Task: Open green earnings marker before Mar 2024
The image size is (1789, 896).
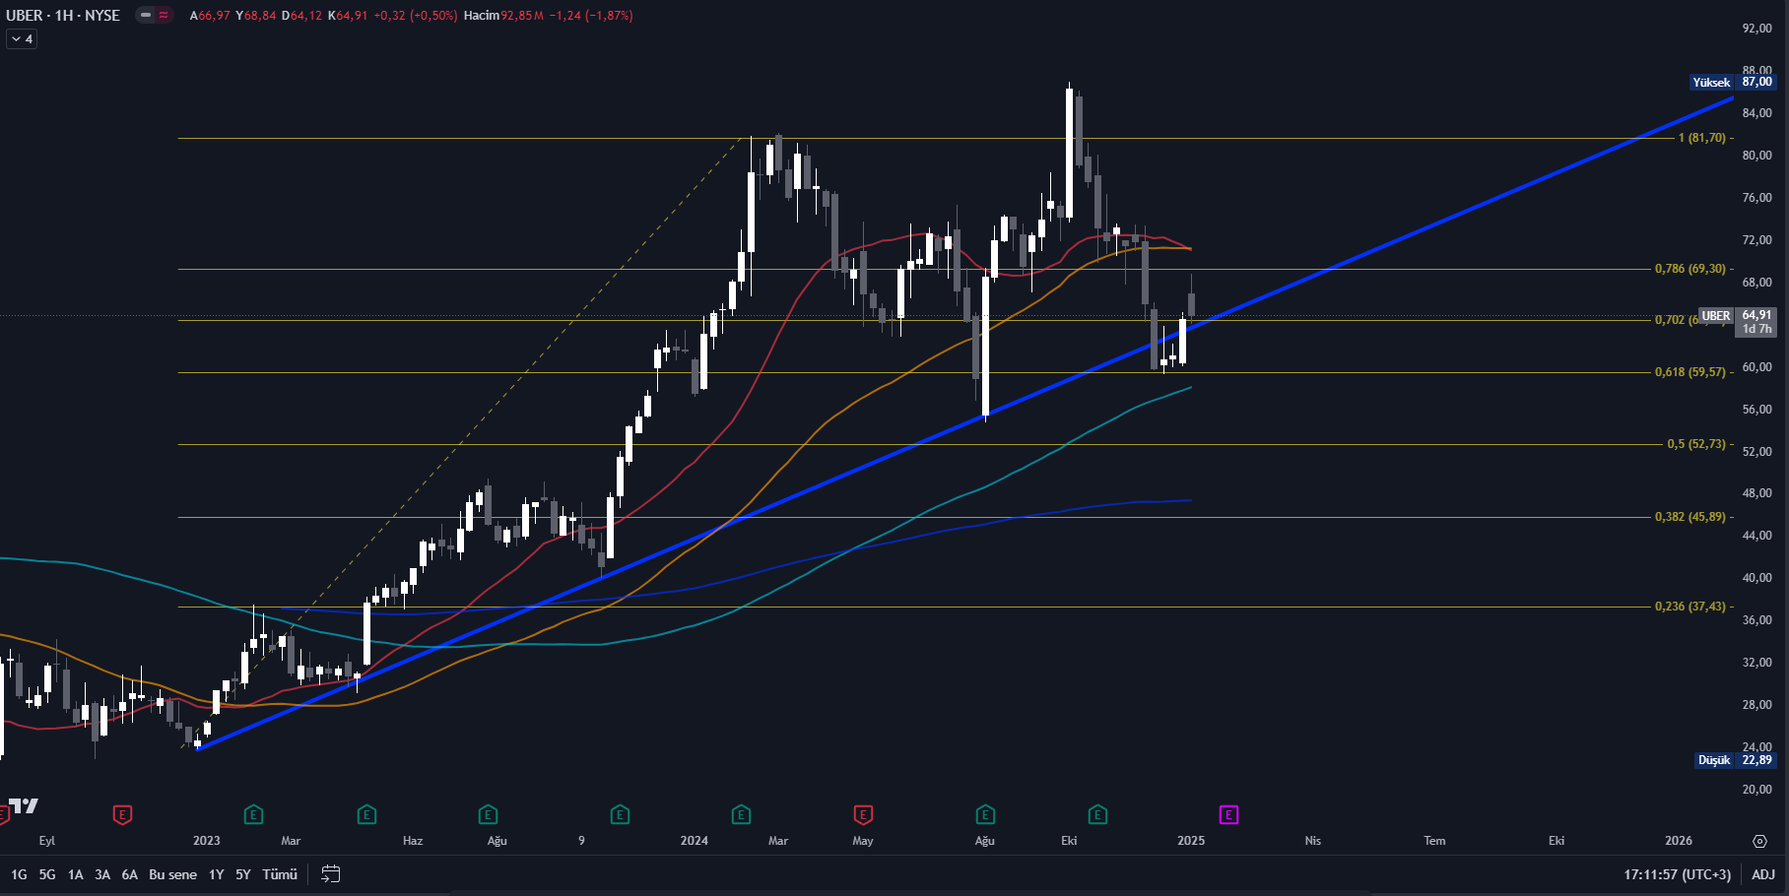Action: (742, 814)
